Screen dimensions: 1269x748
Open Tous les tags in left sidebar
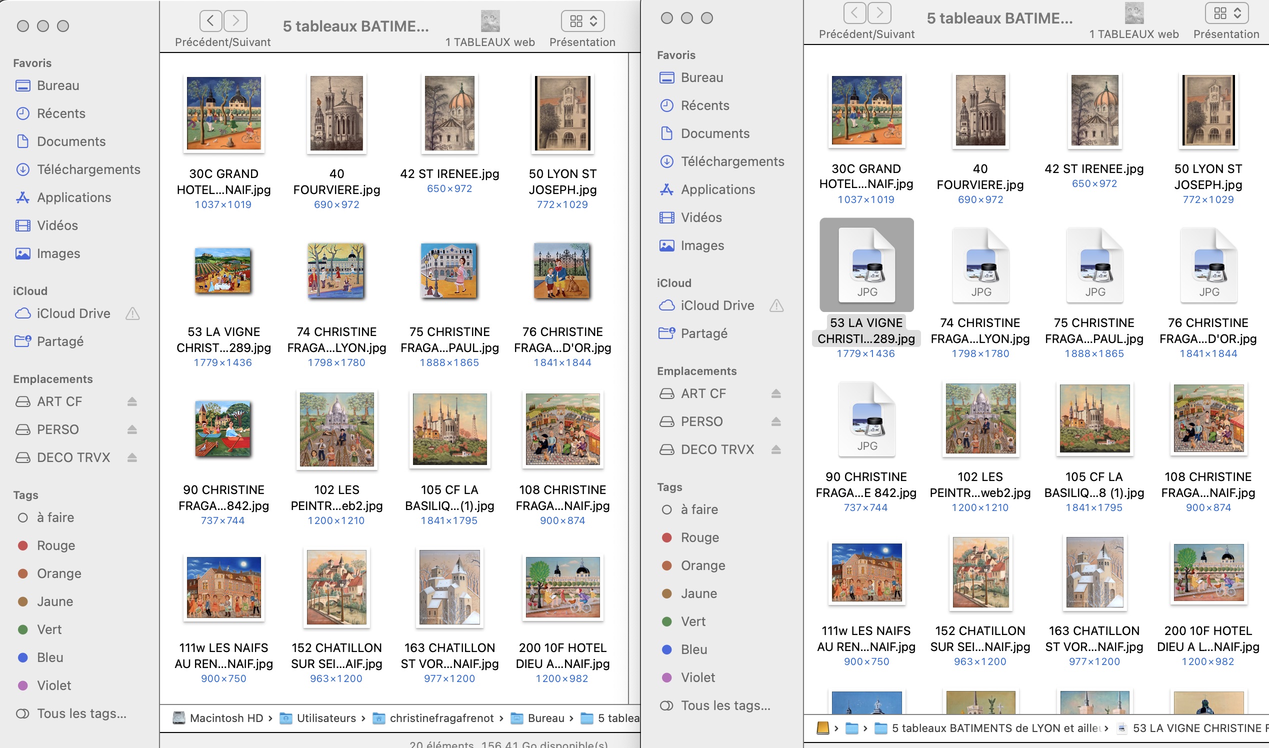coord(81,713)
